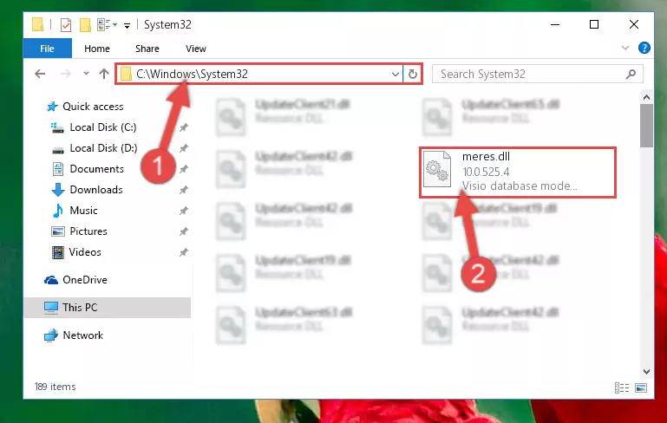The height and width of the screenshot is (423, 667).
Task: Click the pin icon next to Videos
Action: coord(184,252)
